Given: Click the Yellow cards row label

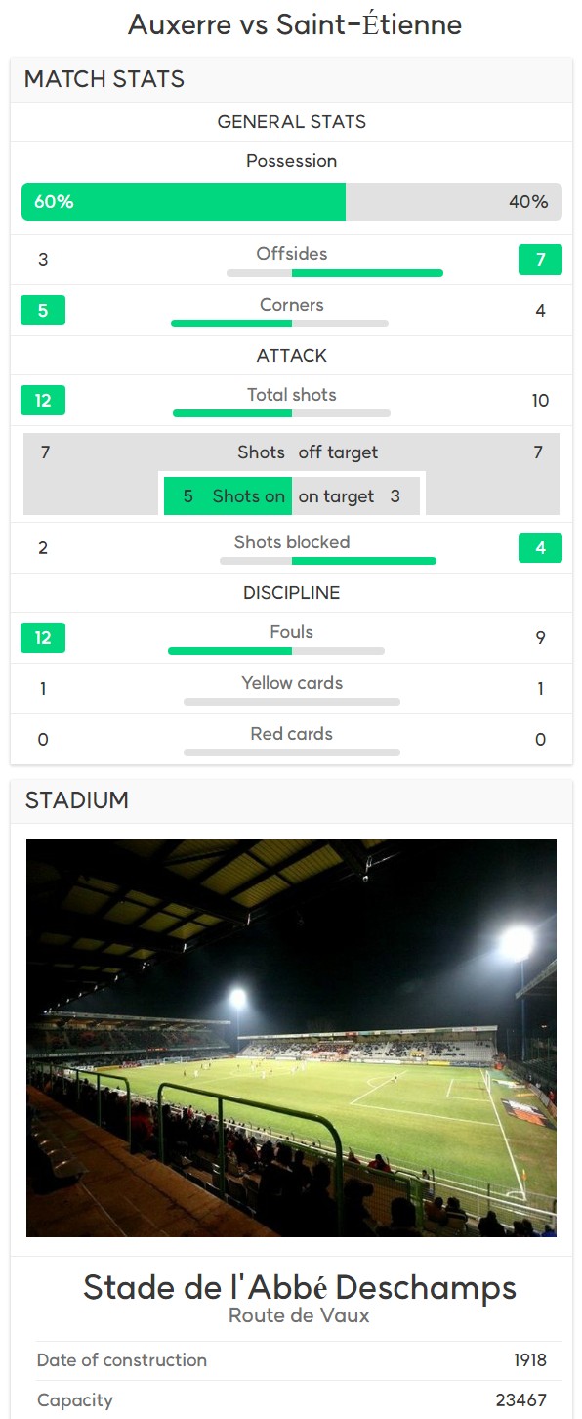Looking at the screenshot, I should [x=292, y=683].
